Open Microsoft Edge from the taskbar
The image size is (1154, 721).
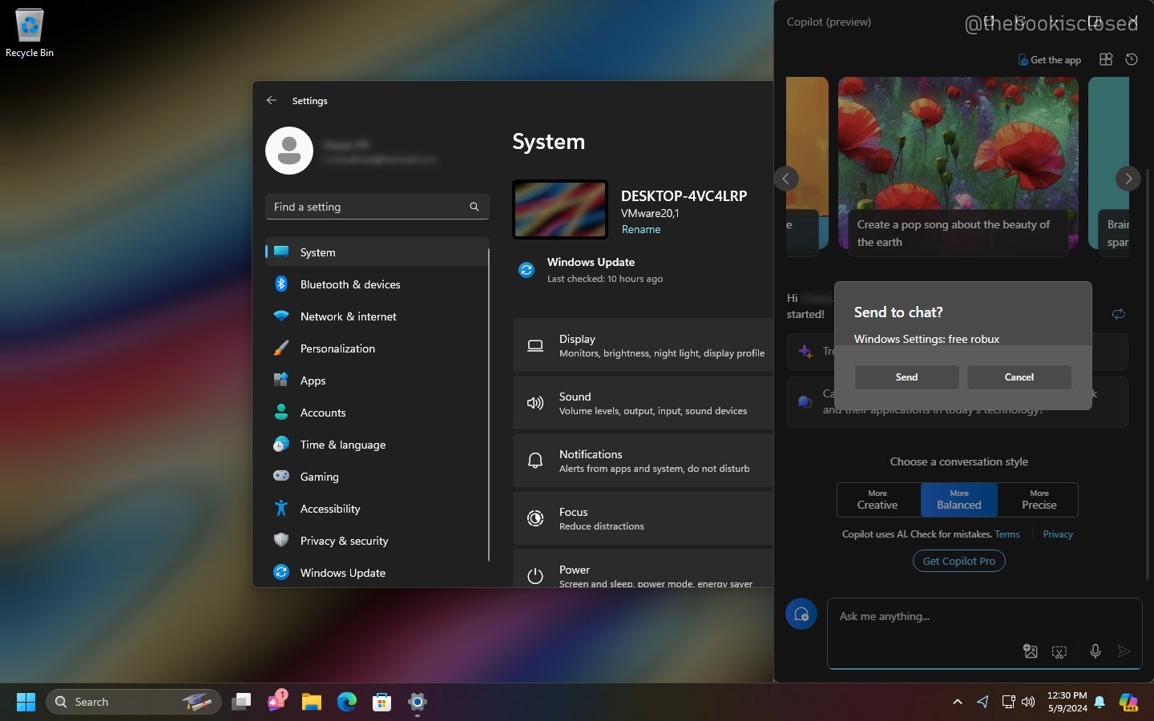pos(347,702)
